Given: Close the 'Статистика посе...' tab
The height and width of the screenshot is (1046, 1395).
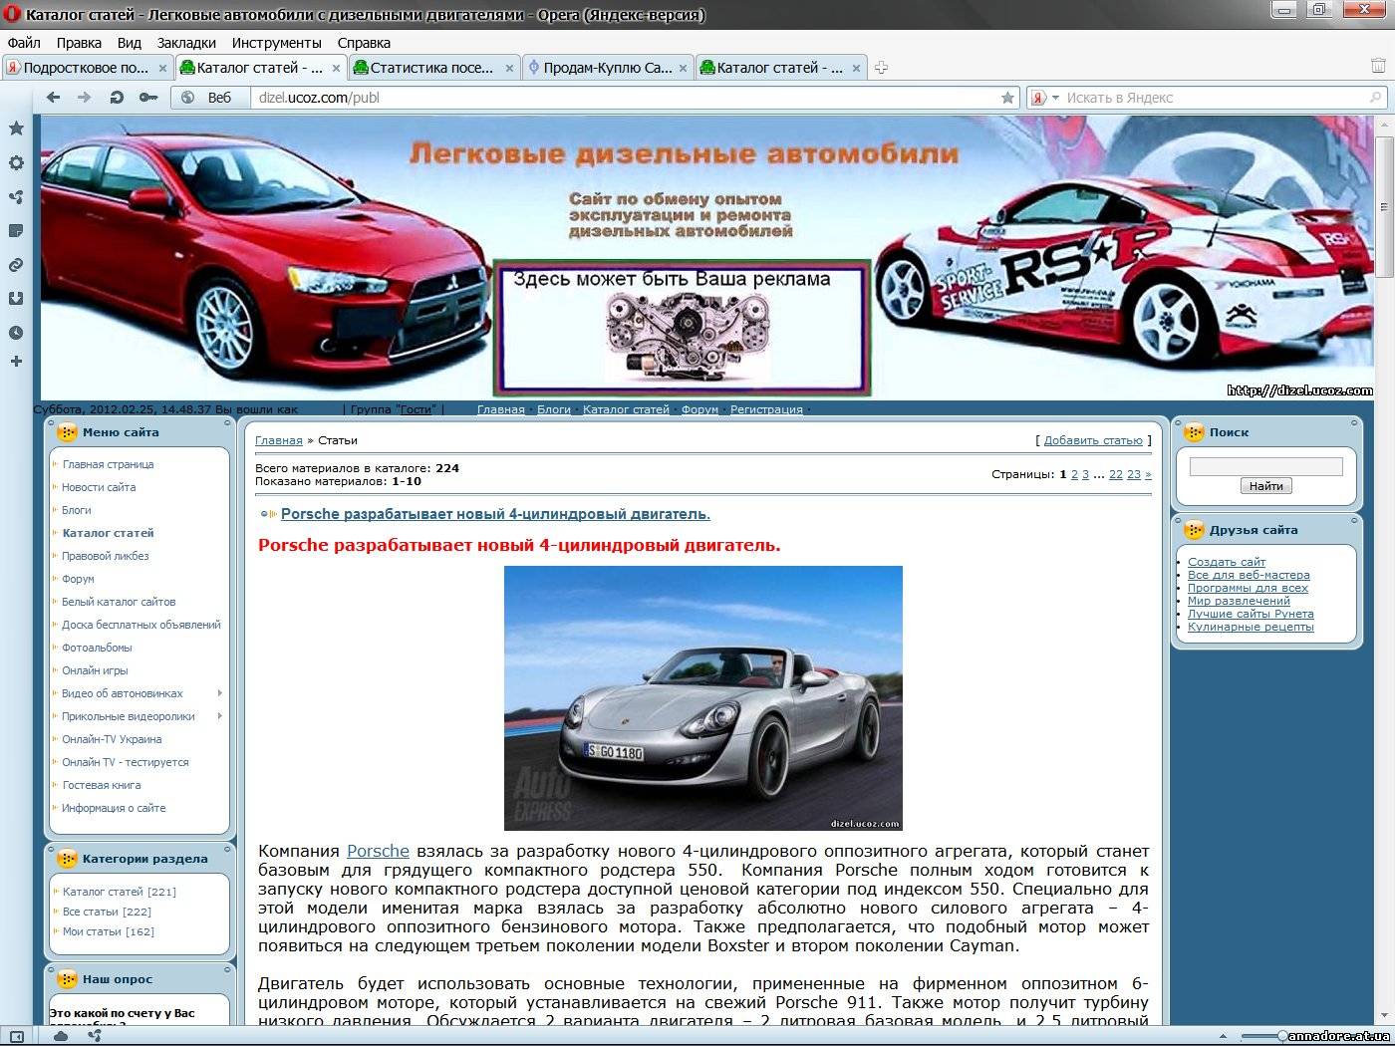Looking at the screenshot, I should pos(509,69).
